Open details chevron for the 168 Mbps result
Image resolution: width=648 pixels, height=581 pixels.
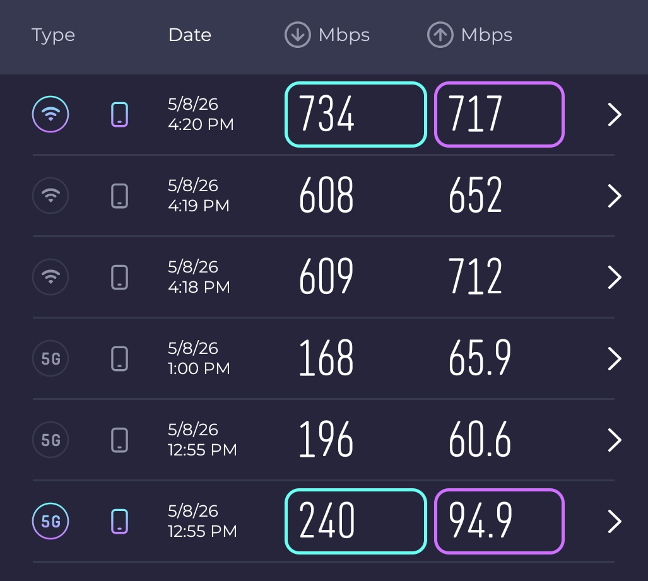coord(615,359)
